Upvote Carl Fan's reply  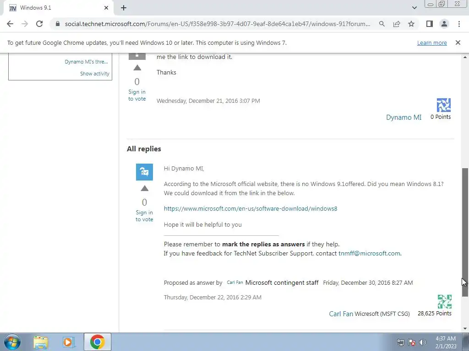click(144, 188)
